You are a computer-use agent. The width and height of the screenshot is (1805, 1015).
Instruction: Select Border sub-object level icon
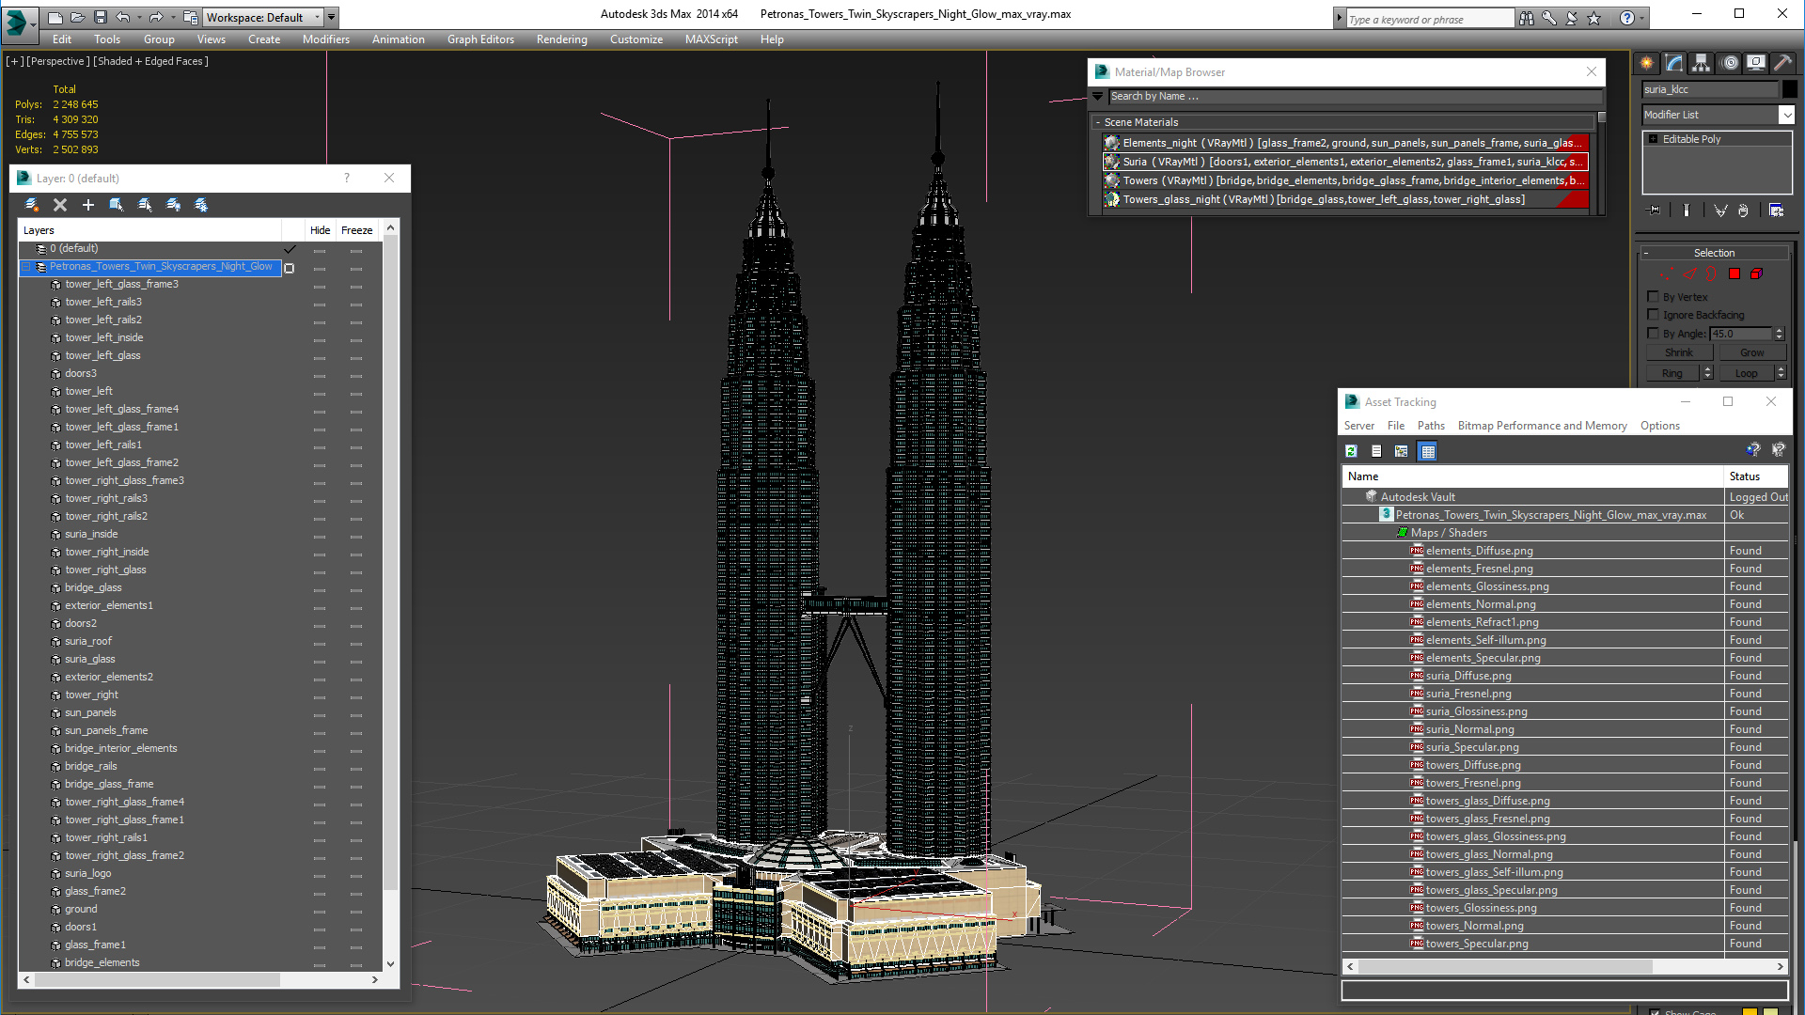pos(1712,274)
